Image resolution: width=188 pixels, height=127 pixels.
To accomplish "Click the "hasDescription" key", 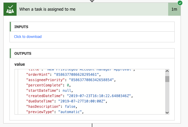I will click(43, 107).
